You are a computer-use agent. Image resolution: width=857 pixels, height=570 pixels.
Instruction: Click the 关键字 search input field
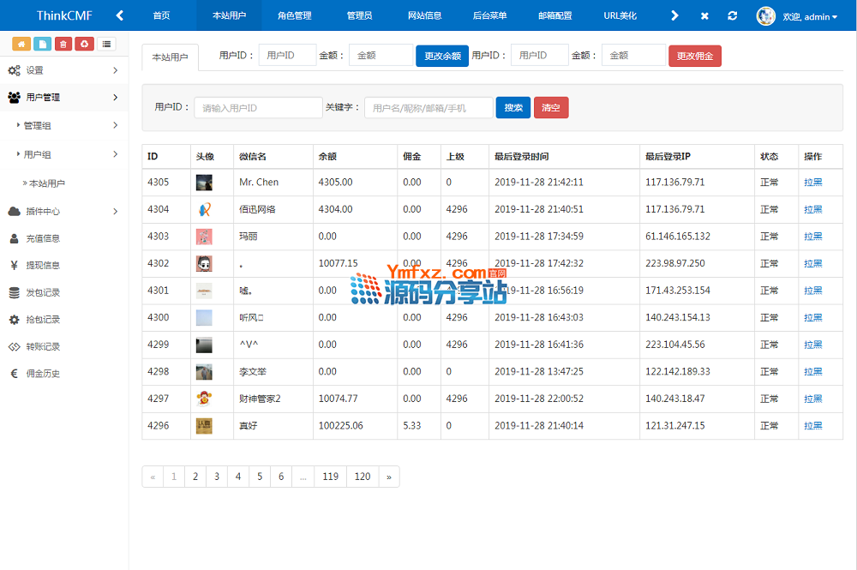(428, 107)
